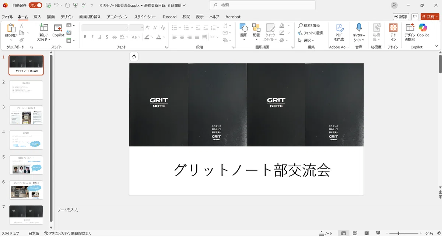The image size is (442, 237).
Task: Open the Acrobat tab
Action: [233, 17]
